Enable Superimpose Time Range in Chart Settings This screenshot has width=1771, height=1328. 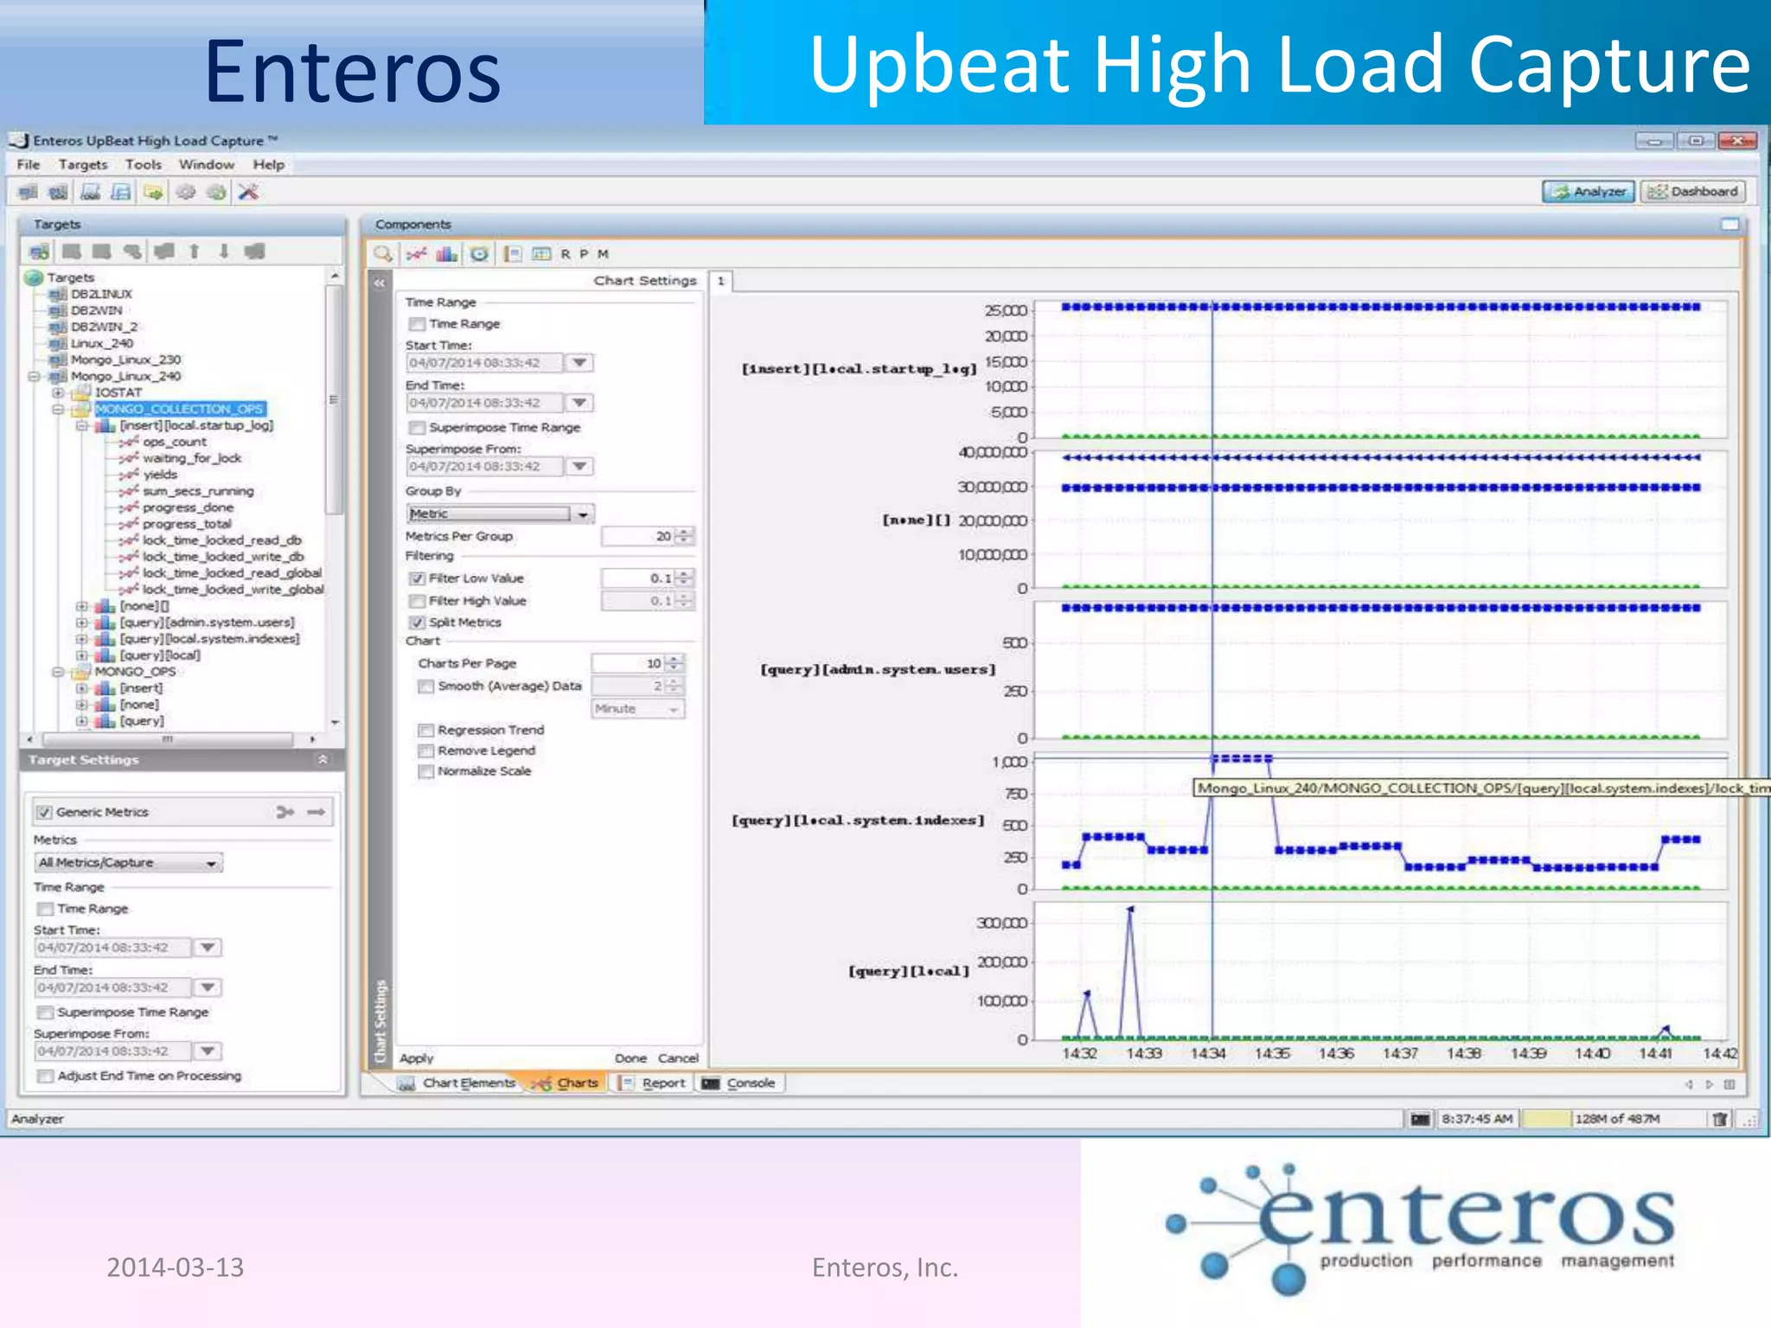[417, 428]
